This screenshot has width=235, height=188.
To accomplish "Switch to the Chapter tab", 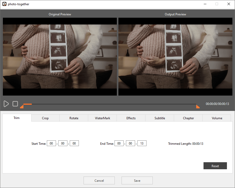I will click(188, 118).
